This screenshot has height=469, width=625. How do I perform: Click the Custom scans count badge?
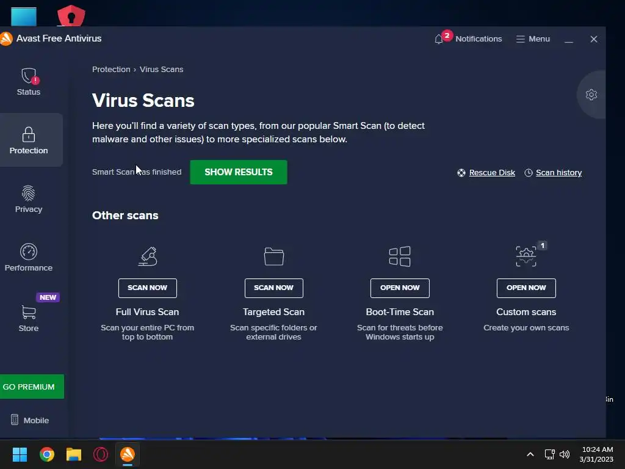[542, 245]
